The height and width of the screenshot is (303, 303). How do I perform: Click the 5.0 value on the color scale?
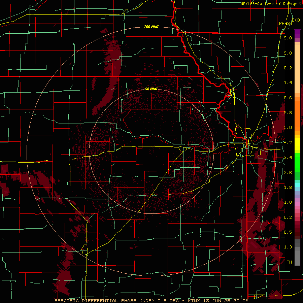[x=288, y=128]
